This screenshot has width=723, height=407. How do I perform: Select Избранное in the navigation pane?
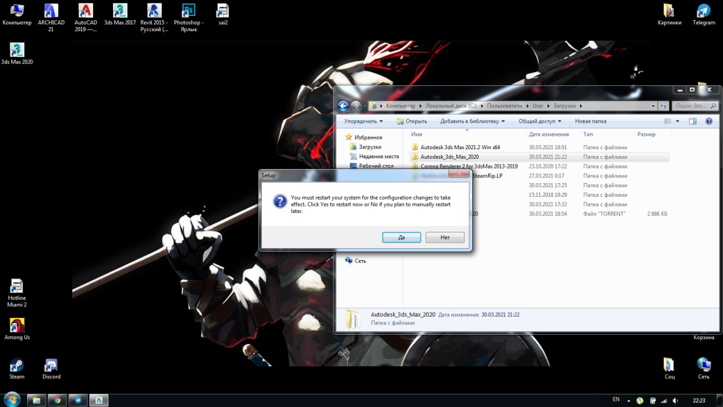[x=363, y=137]
